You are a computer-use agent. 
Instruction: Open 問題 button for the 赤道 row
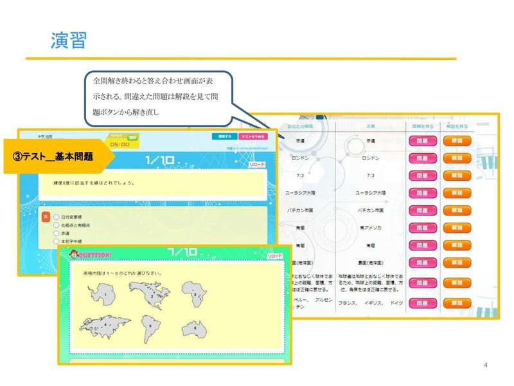pyautogui.click(x=423, y=141)
